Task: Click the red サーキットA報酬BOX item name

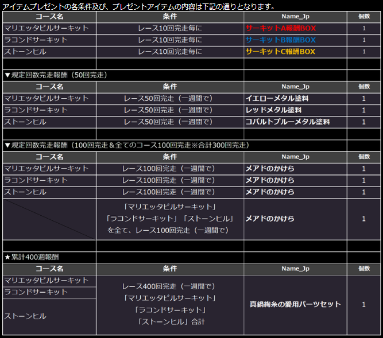Action: (x=280, y=28)
